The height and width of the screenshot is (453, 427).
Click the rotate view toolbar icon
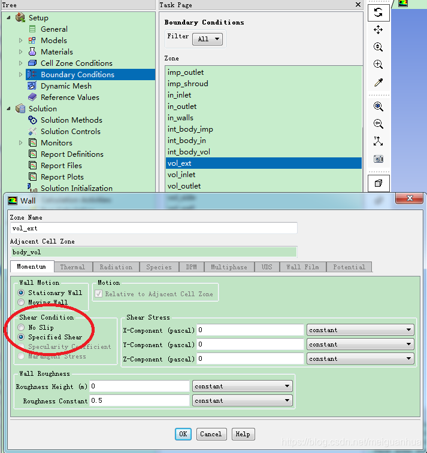click(378, 13)
